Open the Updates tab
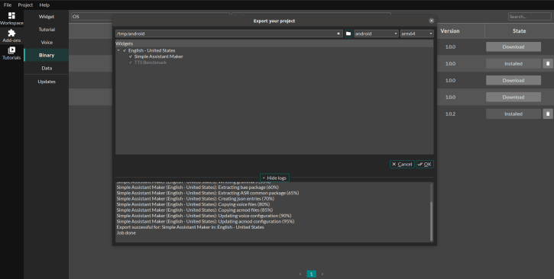Screen dimensions: 554x279 47,82
